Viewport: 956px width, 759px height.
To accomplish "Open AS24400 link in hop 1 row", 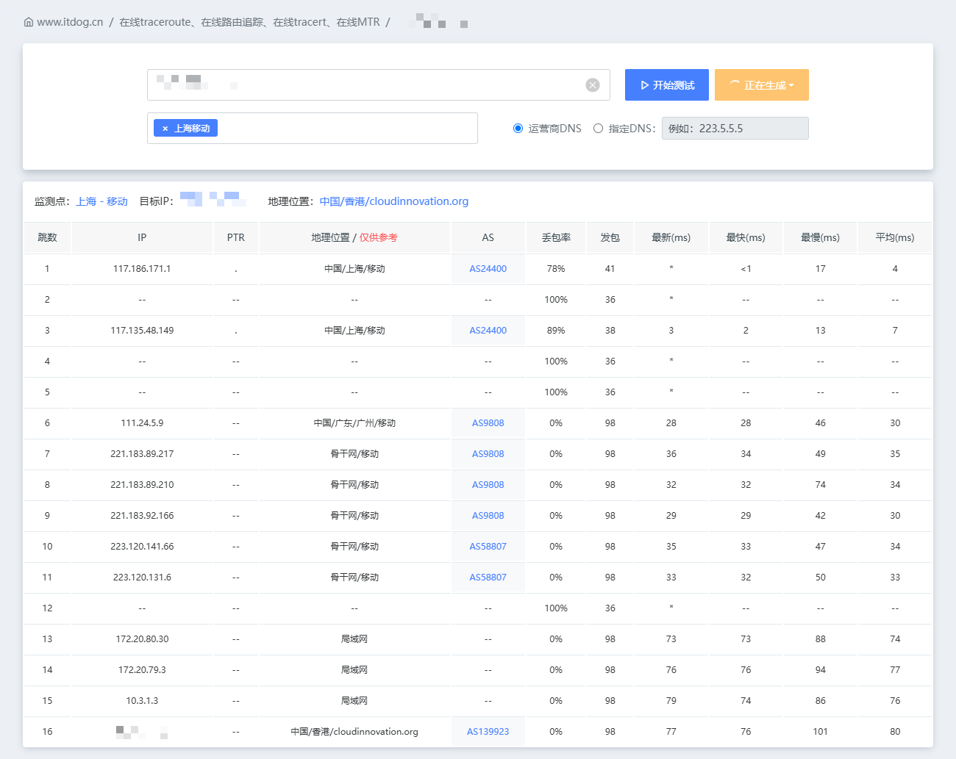I will point(488,269).
